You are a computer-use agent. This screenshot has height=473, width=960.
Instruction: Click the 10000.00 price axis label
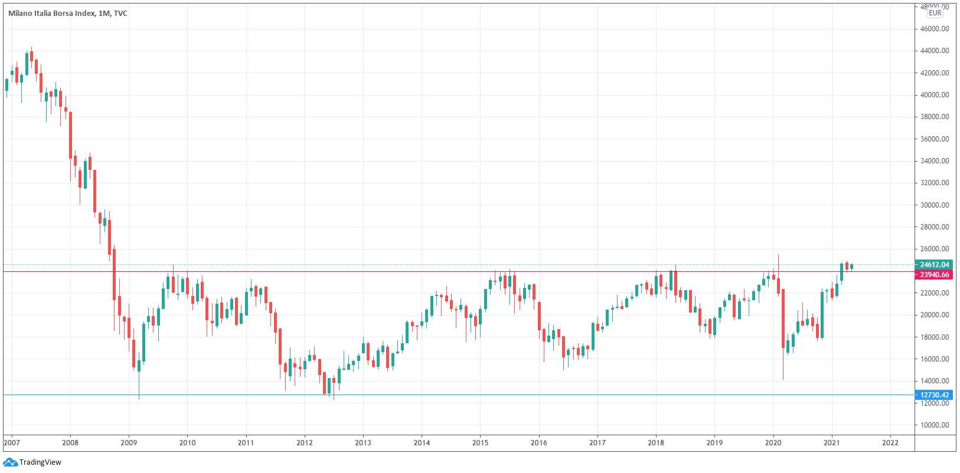[935, 425]
